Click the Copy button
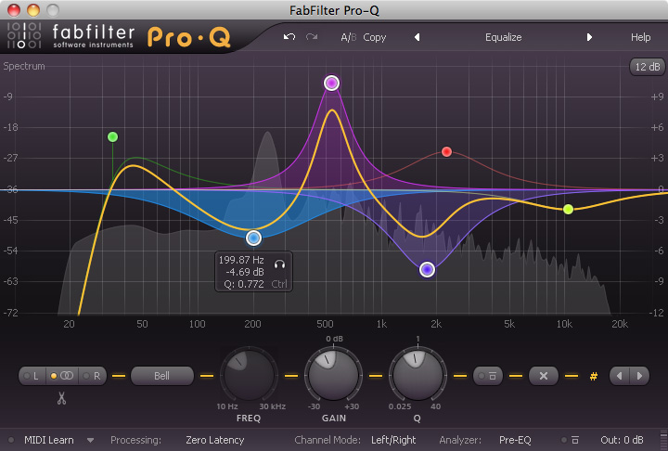The height and width of the screenshot is (451, 668). (x=375, y=38)
